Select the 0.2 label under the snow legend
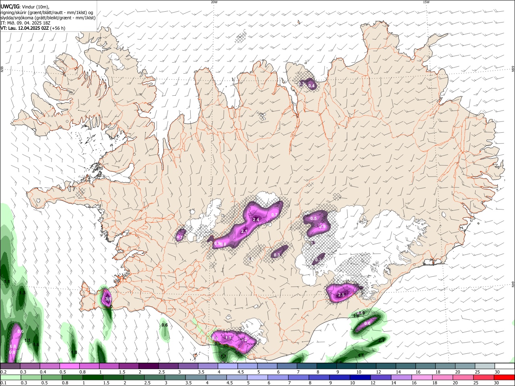Viewport: 515px width, 386px height. (3, 372)
